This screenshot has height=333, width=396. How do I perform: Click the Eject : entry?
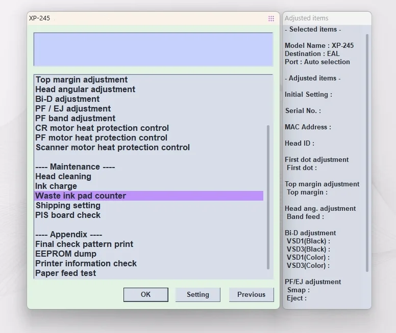[x=297, y=298]
